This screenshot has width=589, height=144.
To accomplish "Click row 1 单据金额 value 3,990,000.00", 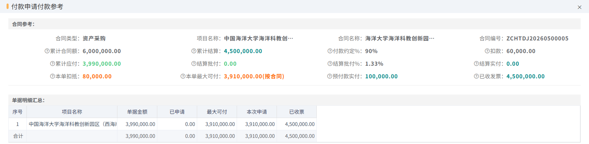I will (140, 124).
